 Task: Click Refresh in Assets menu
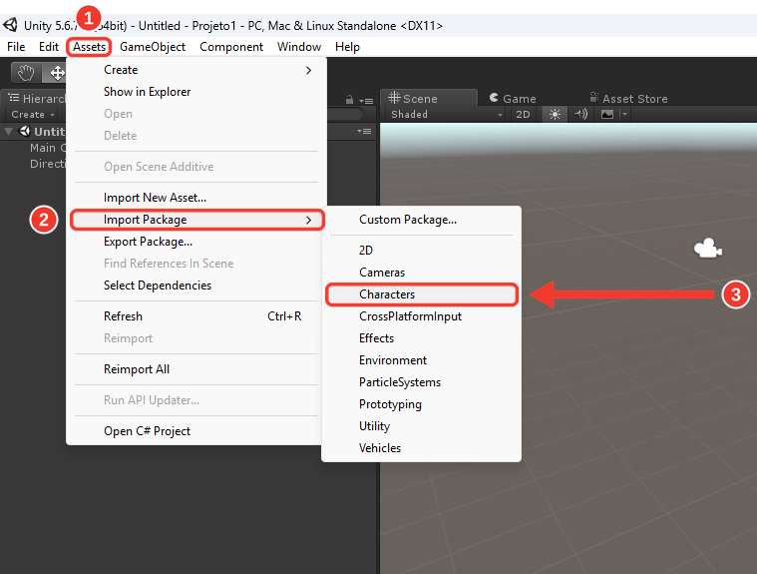(196, 316)
